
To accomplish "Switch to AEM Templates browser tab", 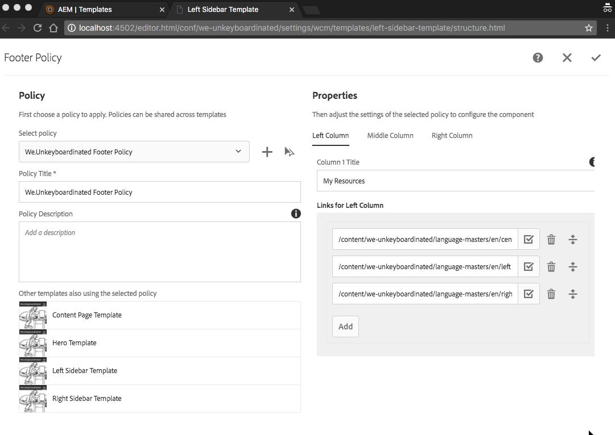I will click(x=85, y=10).
